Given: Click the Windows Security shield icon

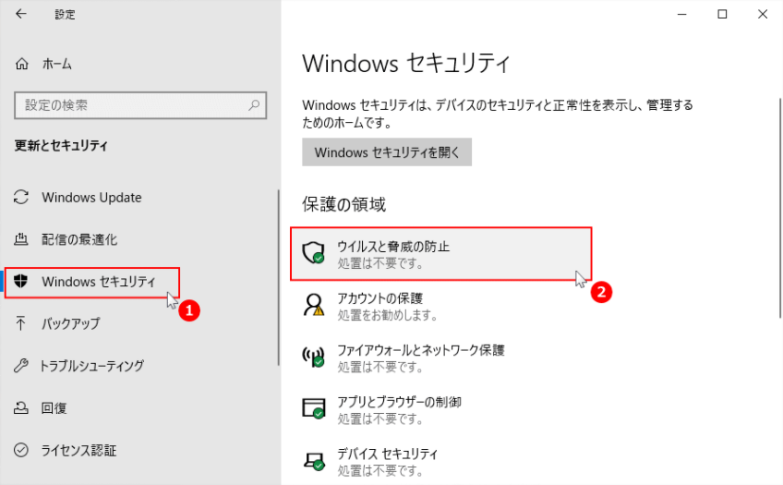Looking at the screenshot, I should tap(22, 282).
